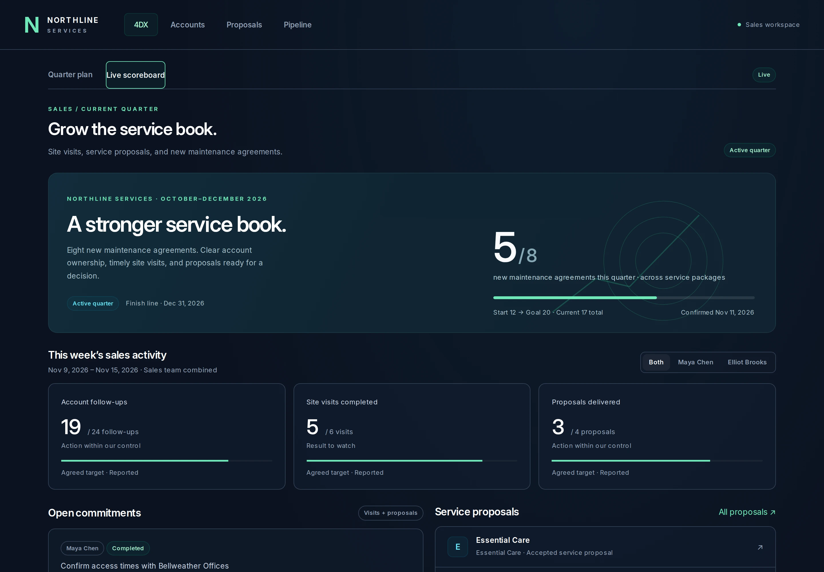Open Proposals in the top navigation
824x572 pixels.
point(244,25)
